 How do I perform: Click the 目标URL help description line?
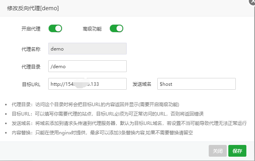(x=108, y=114)
